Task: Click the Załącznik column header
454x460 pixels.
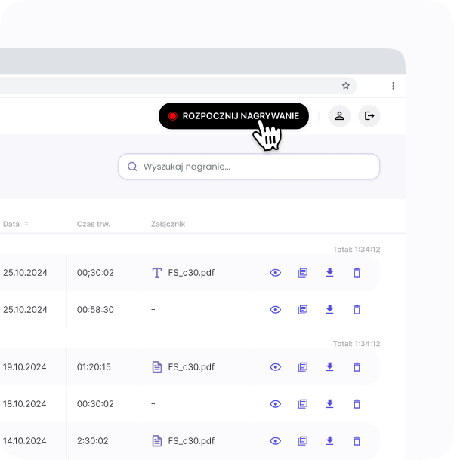Action: pyautogui.click(x=168, y=224)
